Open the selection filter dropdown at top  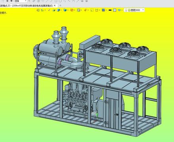(19, 1)
